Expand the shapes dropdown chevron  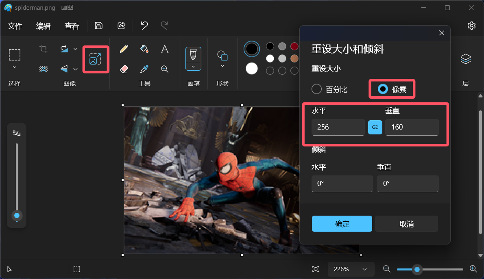[x=222, y=66]
